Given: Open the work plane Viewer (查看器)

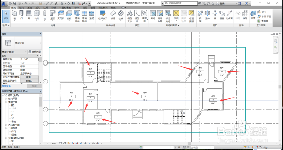Looking at the screenshot, I should tap(263, 21).
